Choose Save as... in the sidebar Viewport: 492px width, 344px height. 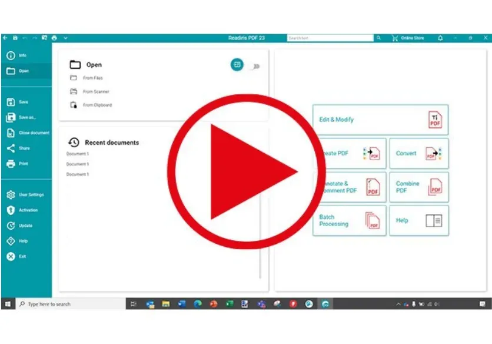pos(26,117)
